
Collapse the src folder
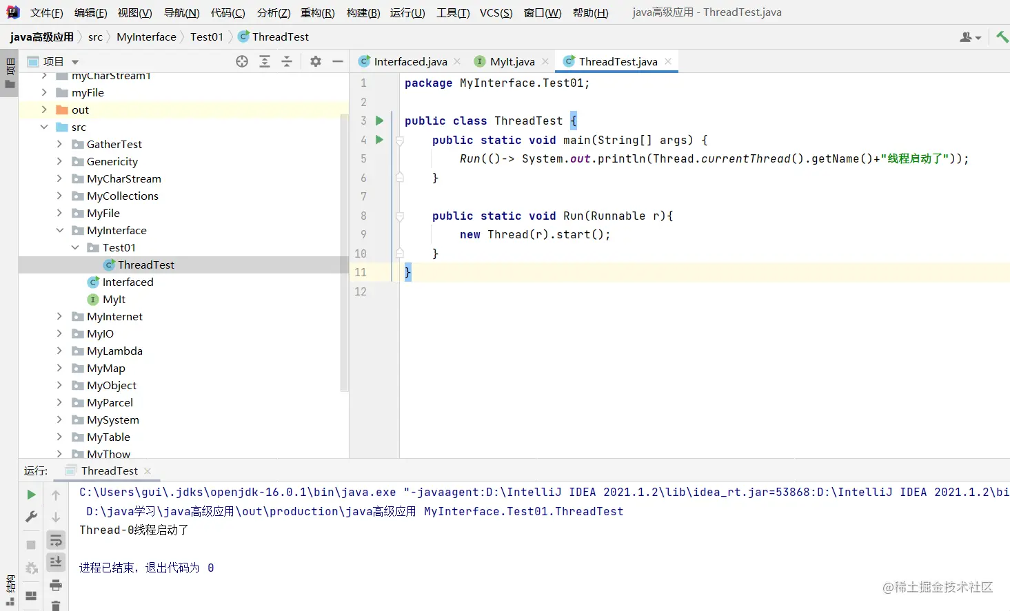tap(44, 127)
